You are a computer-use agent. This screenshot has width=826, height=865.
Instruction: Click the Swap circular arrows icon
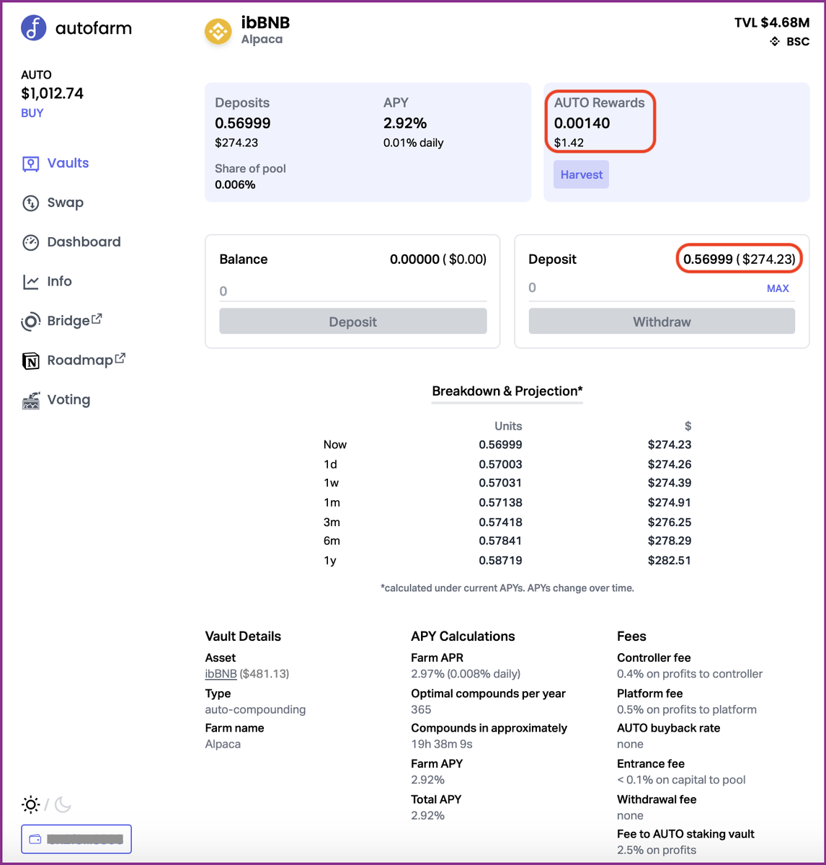(30, 203)
